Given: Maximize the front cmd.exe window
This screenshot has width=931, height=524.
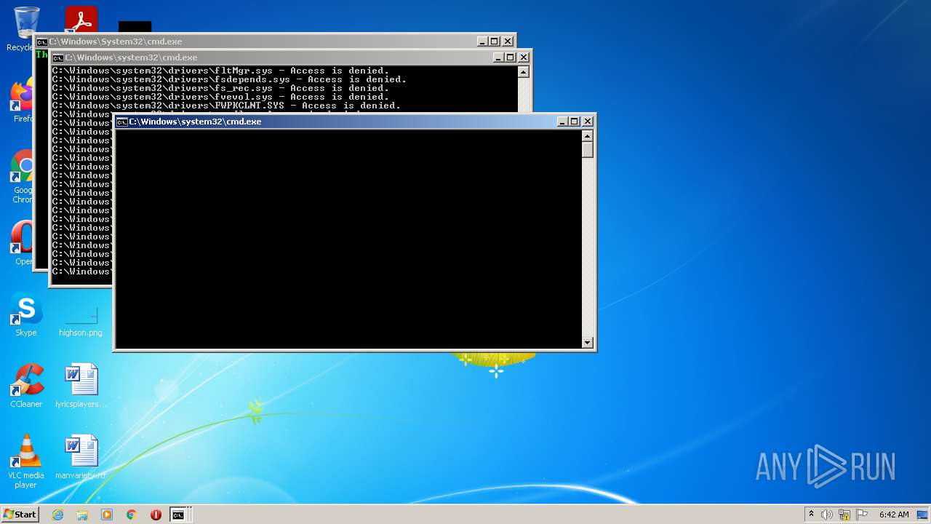Looking at the screenshot, I should pos(575,122).
